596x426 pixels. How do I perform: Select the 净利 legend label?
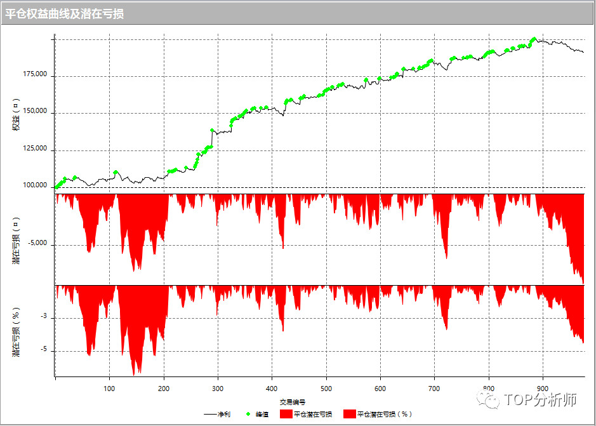(x=223, y=414)
